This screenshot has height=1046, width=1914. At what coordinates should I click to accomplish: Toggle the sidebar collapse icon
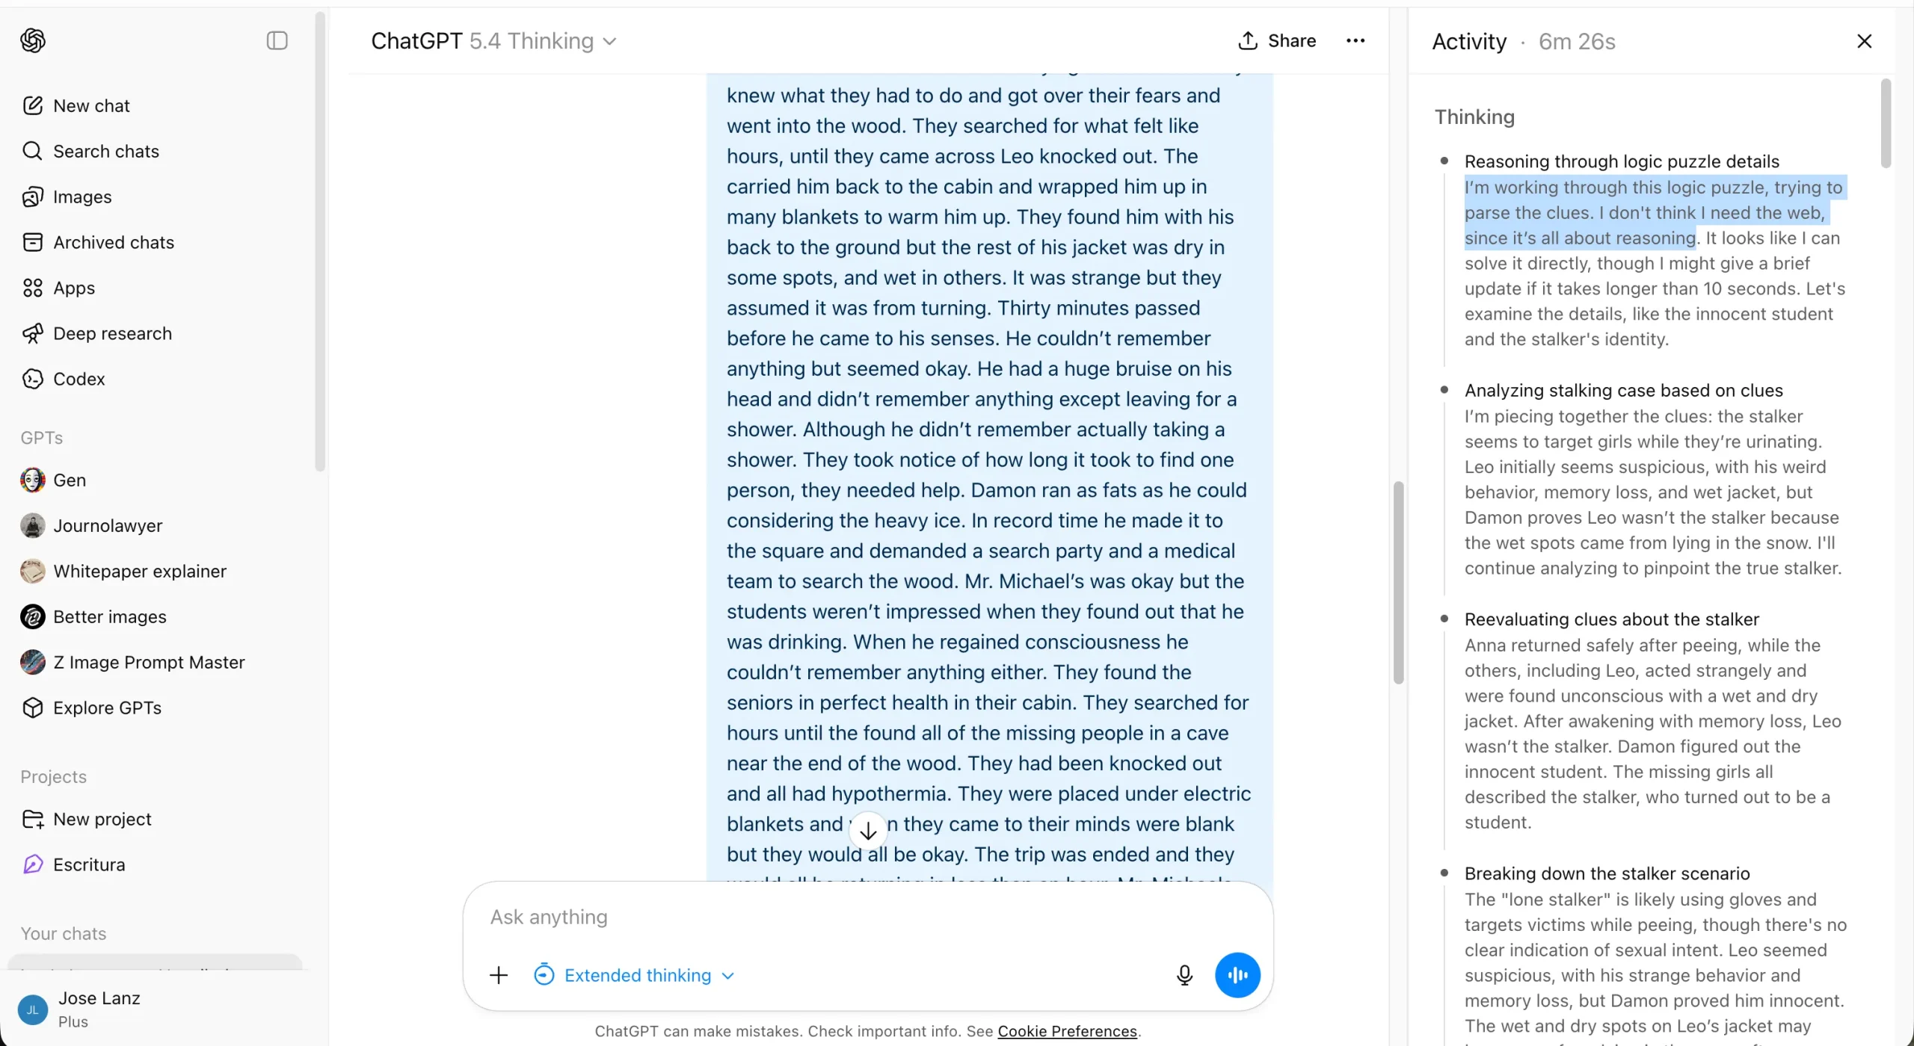[277, 40]
